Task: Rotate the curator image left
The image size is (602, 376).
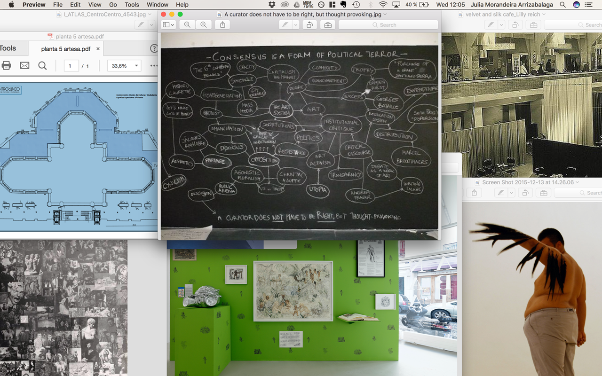Action: tap(309, 25)
